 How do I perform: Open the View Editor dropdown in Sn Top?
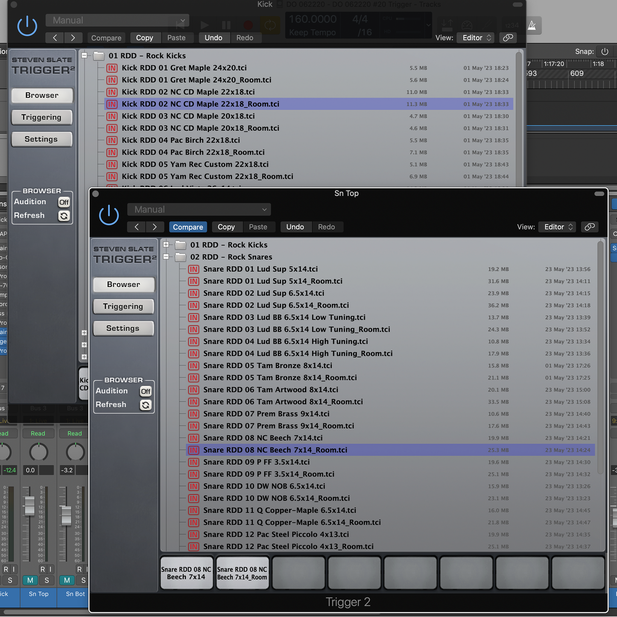pyautogui.click(x=558, y=227)
